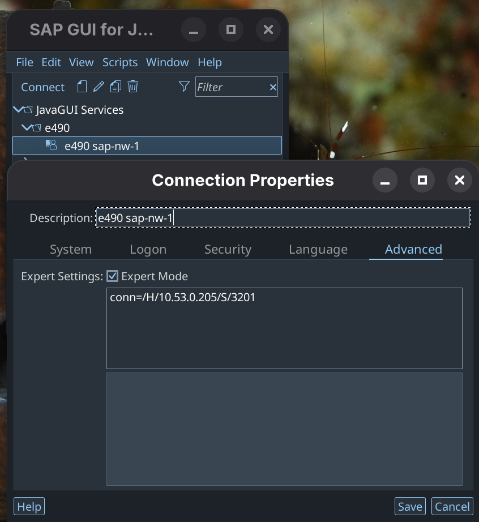Click the duplicate connection icon

(x=116, y=87)
